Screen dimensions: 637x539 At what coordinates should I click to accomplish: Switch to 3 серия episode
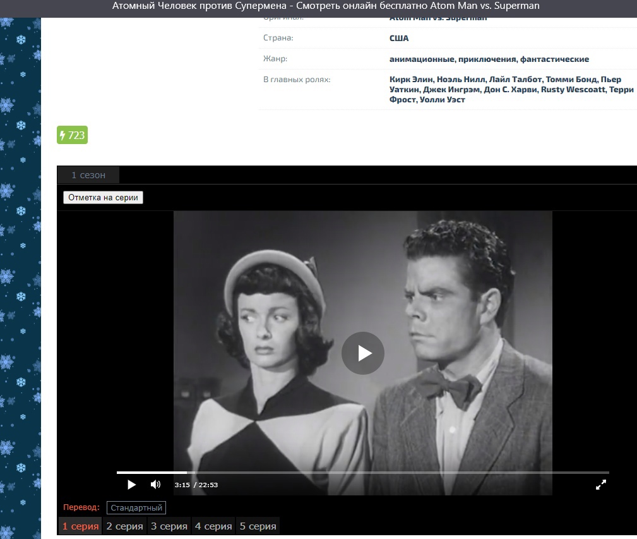pyautogui.click(x=169, y=526)
